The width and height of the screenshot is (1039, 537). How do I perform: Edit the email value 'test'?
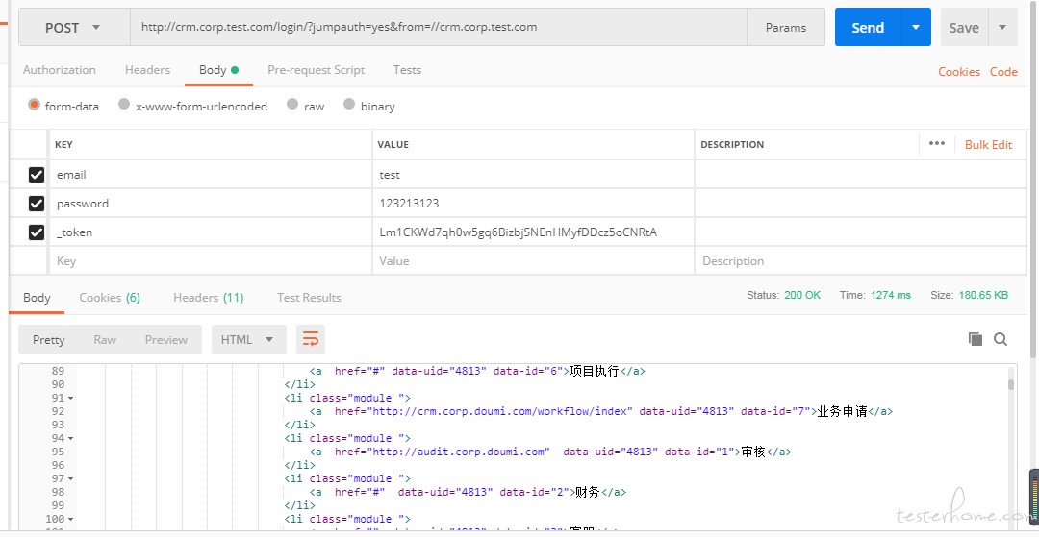coord(533,175)
